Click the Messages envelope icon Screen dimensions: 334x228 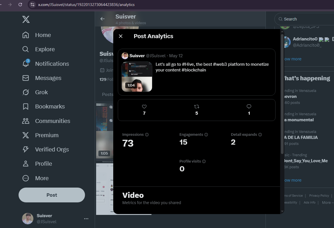pyautogui.click(x=26, y=78)
